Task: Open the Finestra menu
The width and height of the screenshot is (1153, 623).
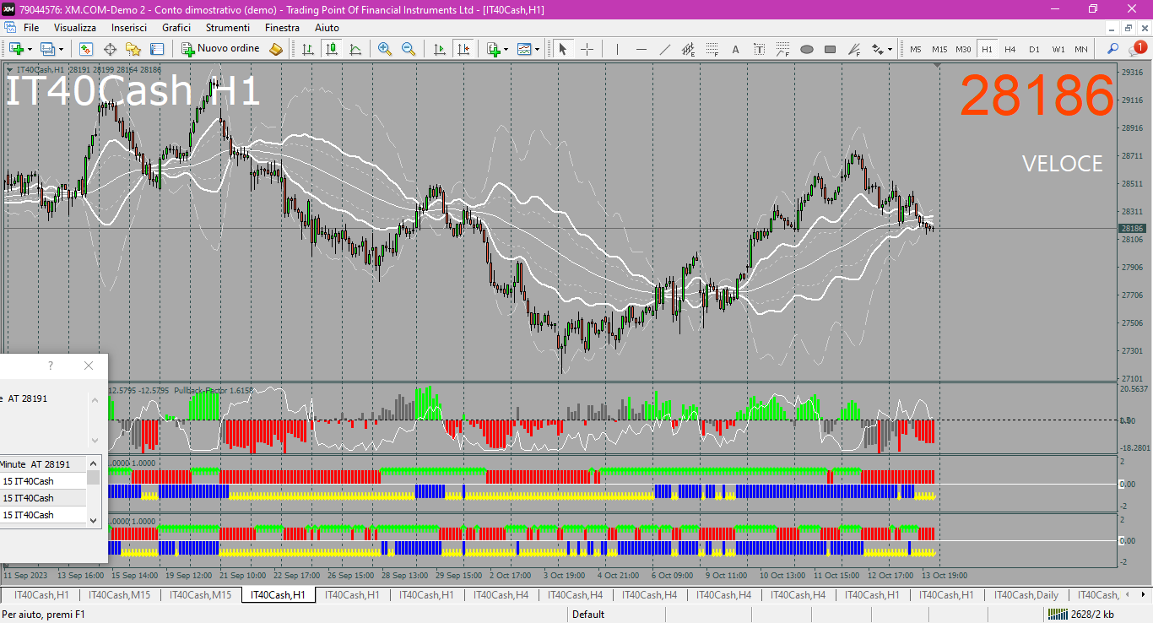Action: pos(282,28)
